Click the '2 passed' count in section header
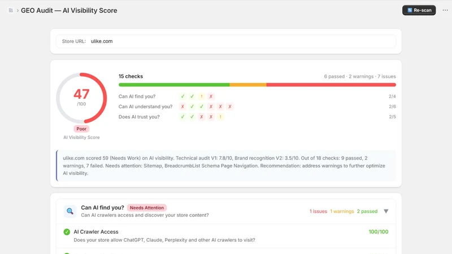The width and height of the screenshot is (452, 254). click(x=367, y=211)
